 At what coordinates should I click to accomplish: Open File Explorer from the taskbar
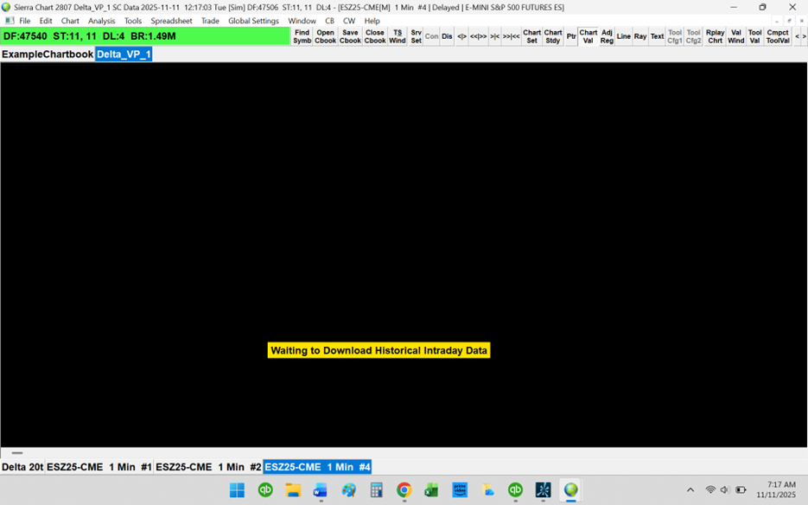pos(293,489)
